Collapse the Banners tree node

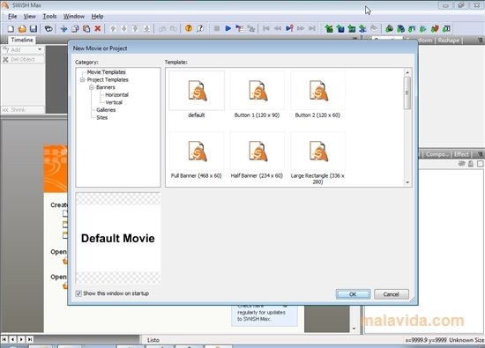92,87
